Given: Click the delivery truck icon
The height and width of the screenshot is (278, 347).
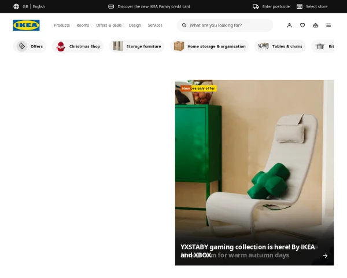Looking at the screenshot, I should pos(256,6).
